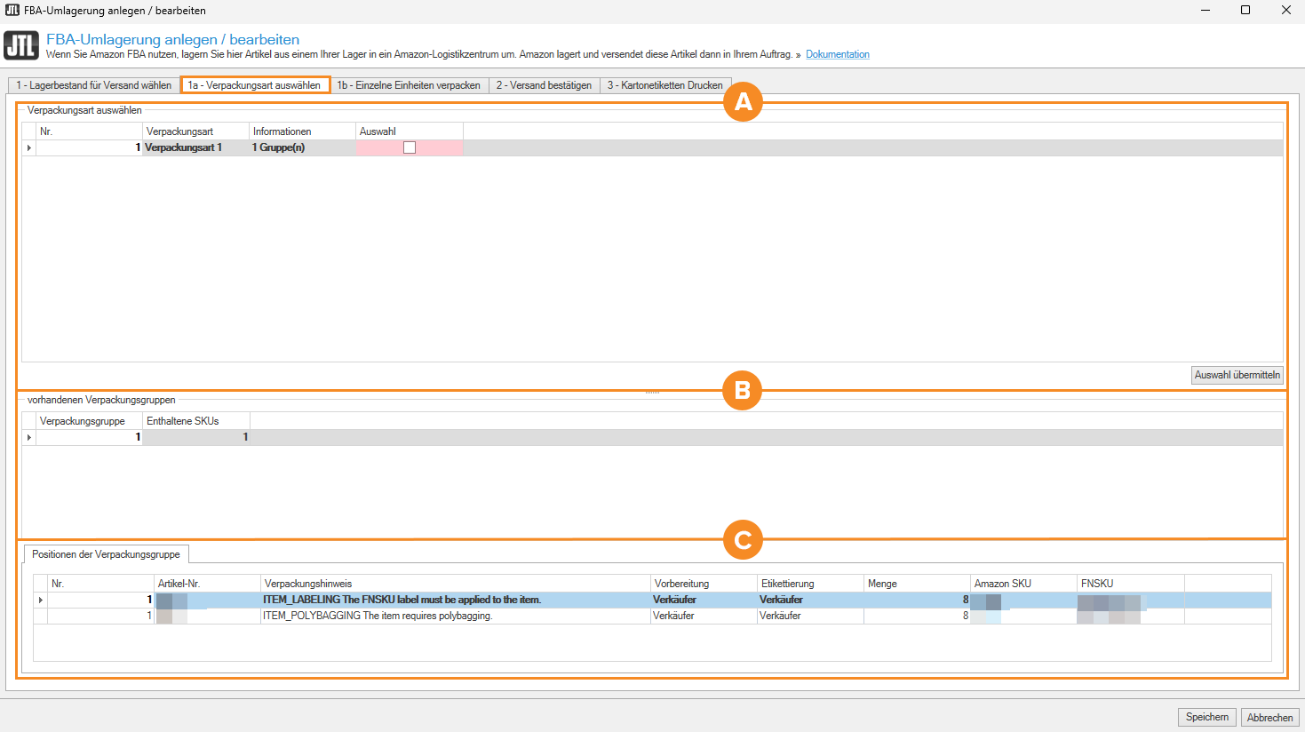
Task: Click the JTL logo icon
Action: coord(21,45)
